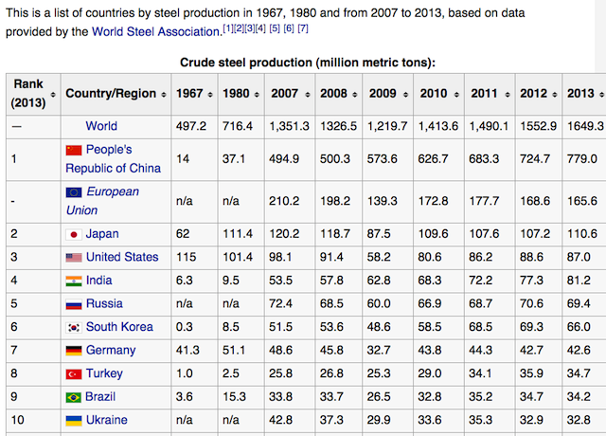This screenshot has width=606, height=436.
Task: Follow citation reference [5]
Action: (275, 27)
